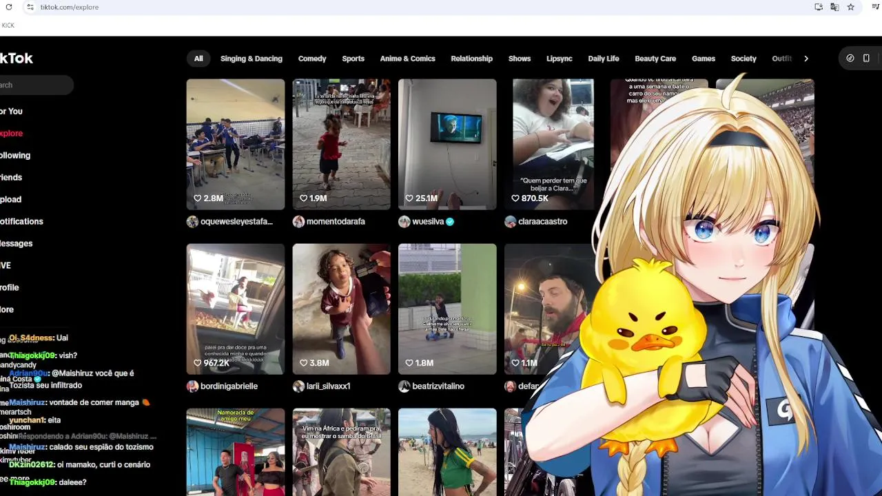The height and width of the screenshot is (496, 882).
Task: Open the Sports category tab
Action: [x=353, y=59]
